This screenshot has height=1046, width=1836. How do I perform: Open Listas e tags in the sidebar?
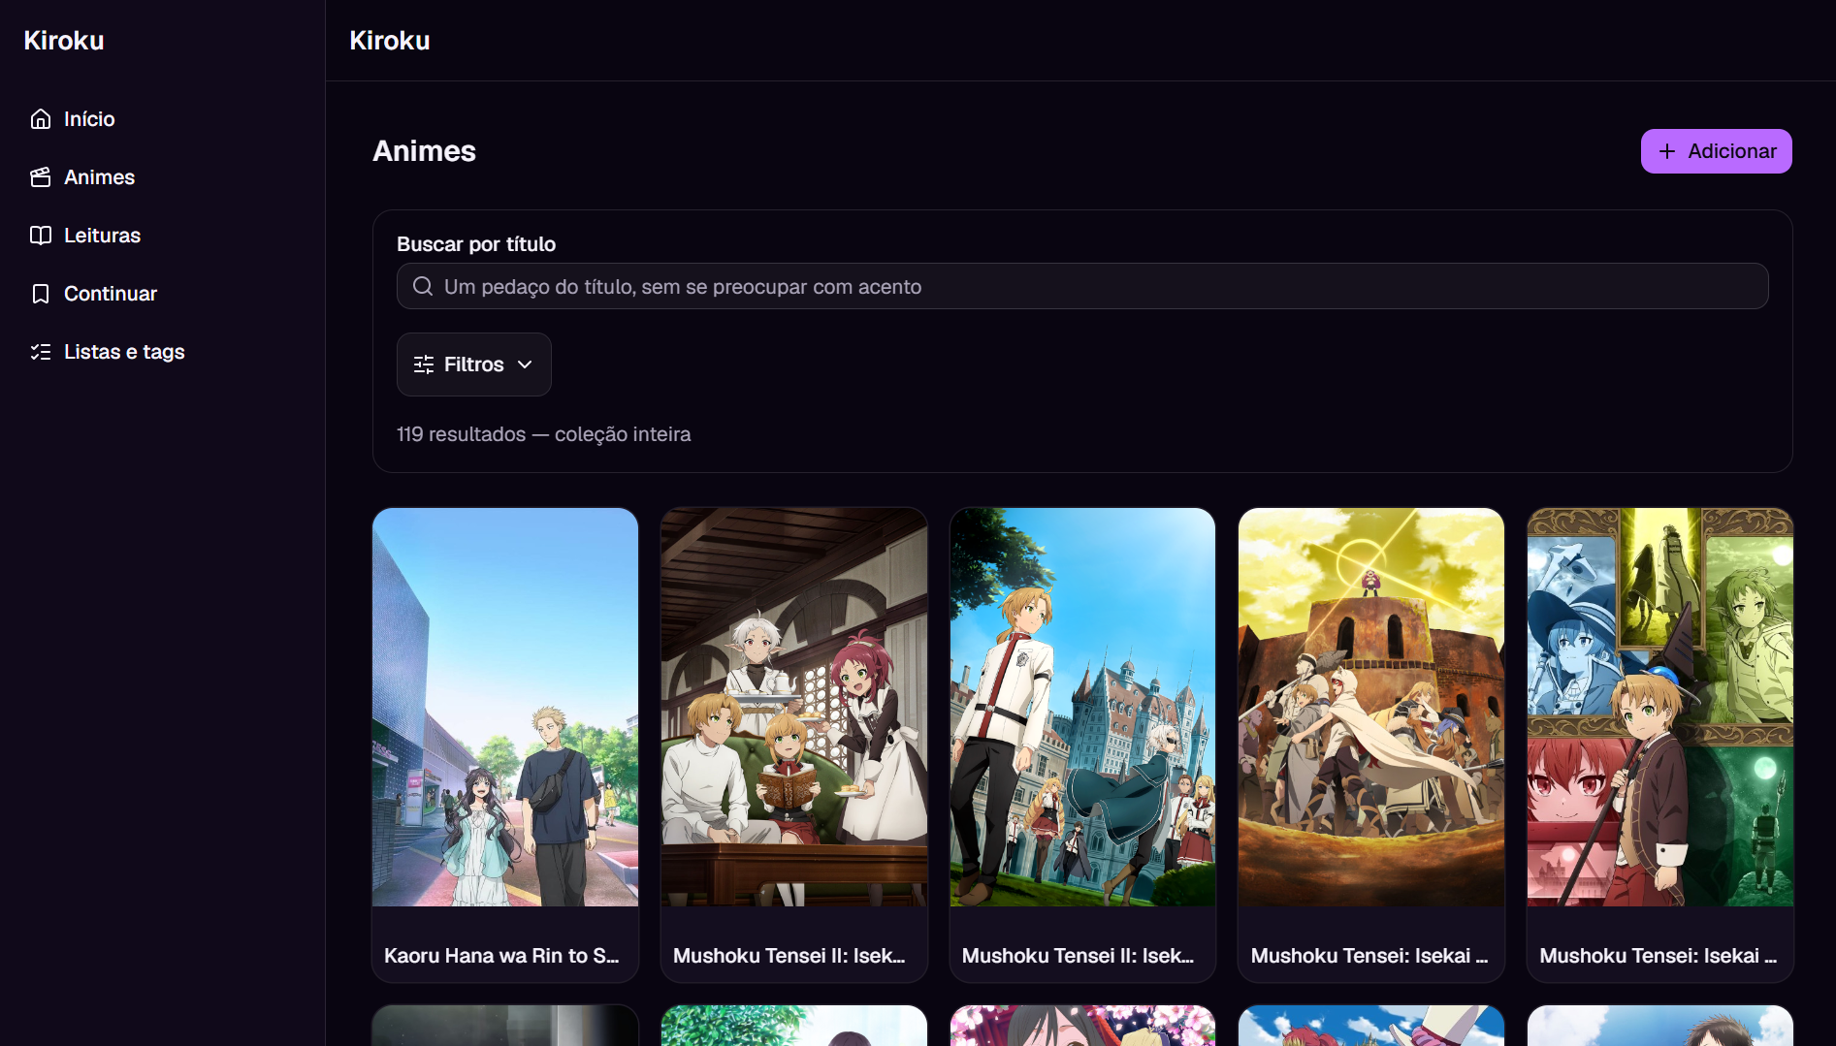click(162, 352)
